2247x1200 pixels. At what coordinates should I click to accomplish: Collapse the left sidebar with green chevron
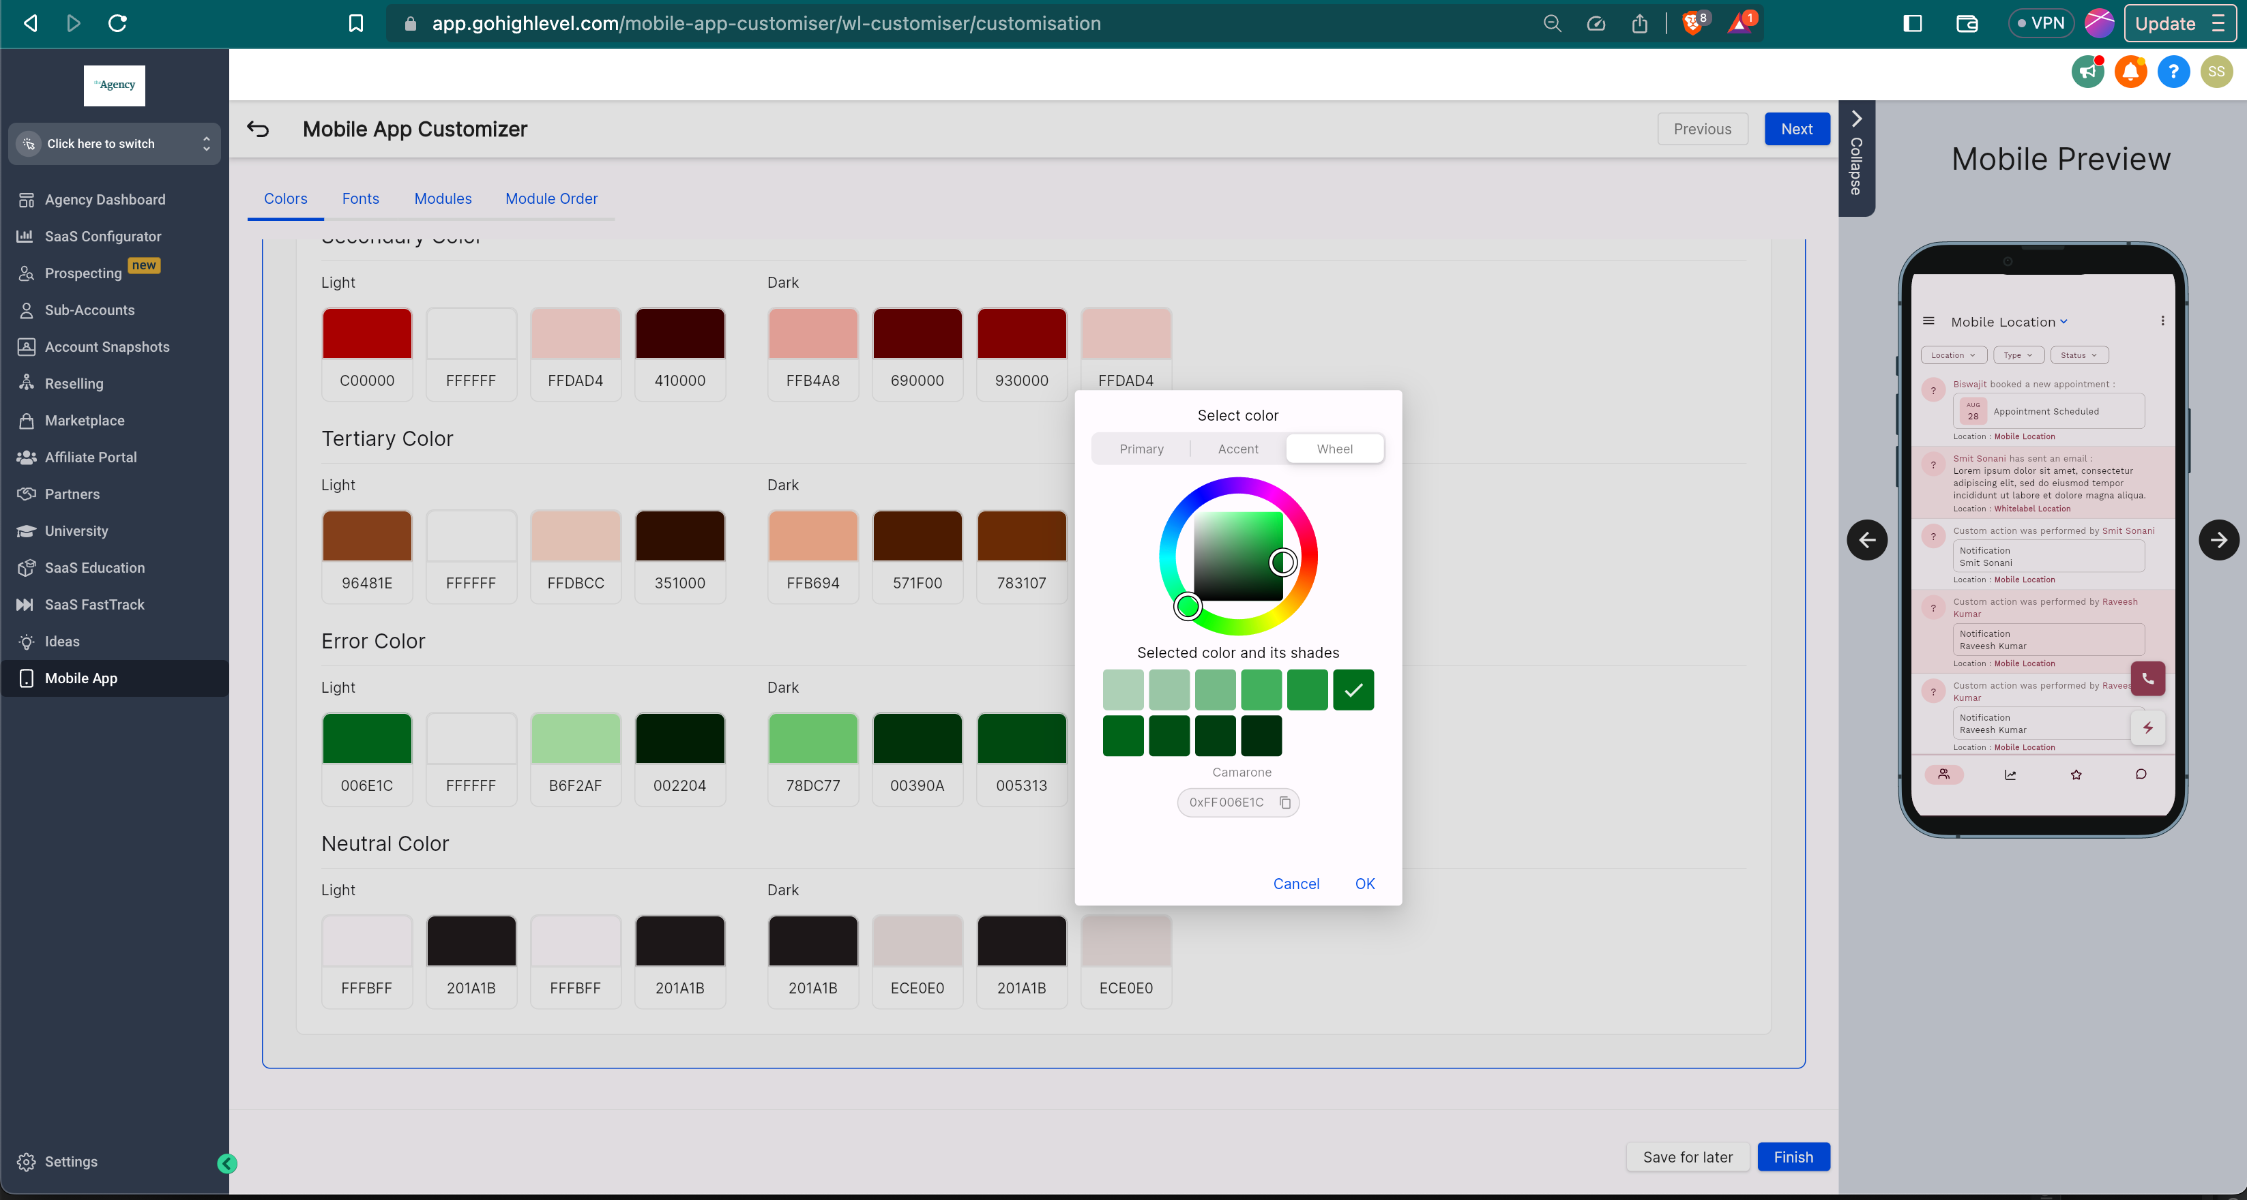pos(226,1162)
